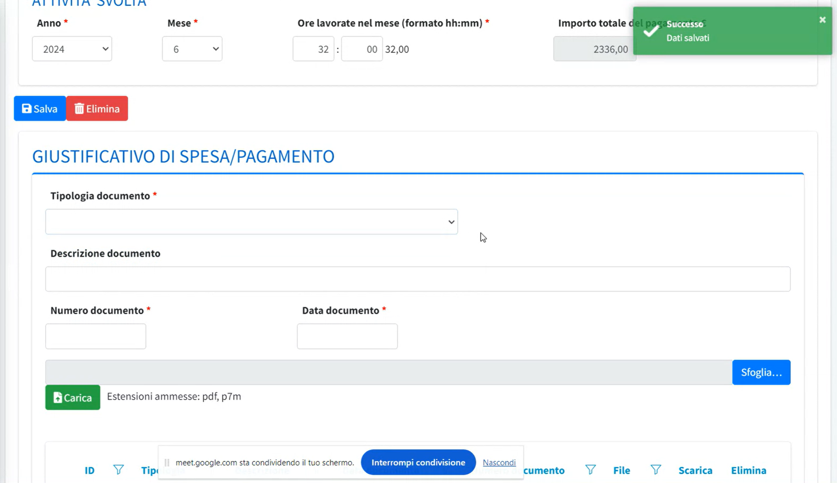Open the filter icon next to ID

(x=118, y=470)
